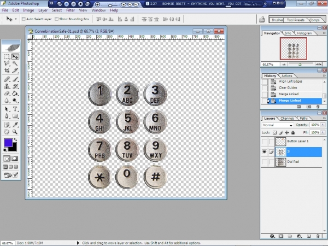Open the Layers panel flyout arrows
The width and height of the screenshot is (328, 246).
click(x=324, y=119)
